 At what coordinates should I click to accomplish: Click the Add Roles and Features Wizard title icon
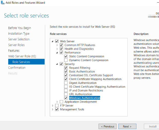pyautogui.click(x=3, y=3)
